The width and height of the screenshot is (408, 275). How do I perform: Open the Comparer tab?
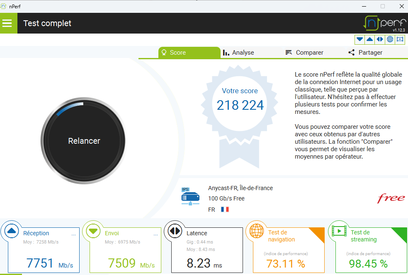click(304, 53)
